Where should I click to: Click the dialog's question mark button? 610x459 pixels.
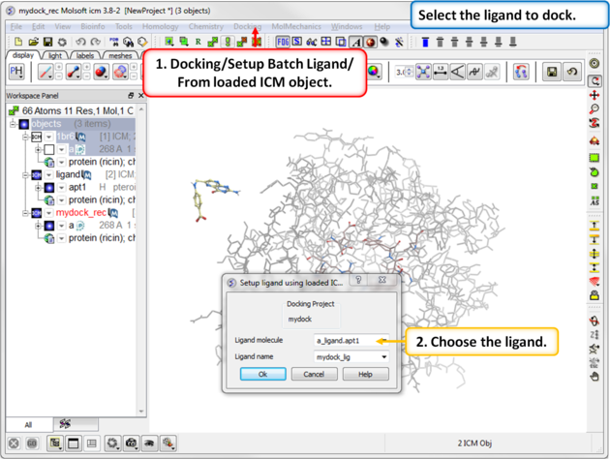tap(358, 280)
